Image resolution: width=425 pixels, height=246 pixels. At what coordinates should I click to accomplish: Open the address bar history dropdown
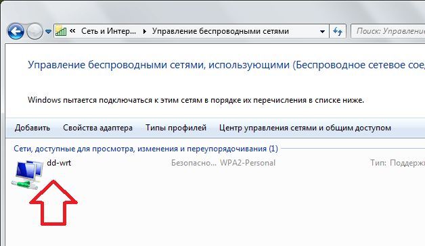coord(322,31)
